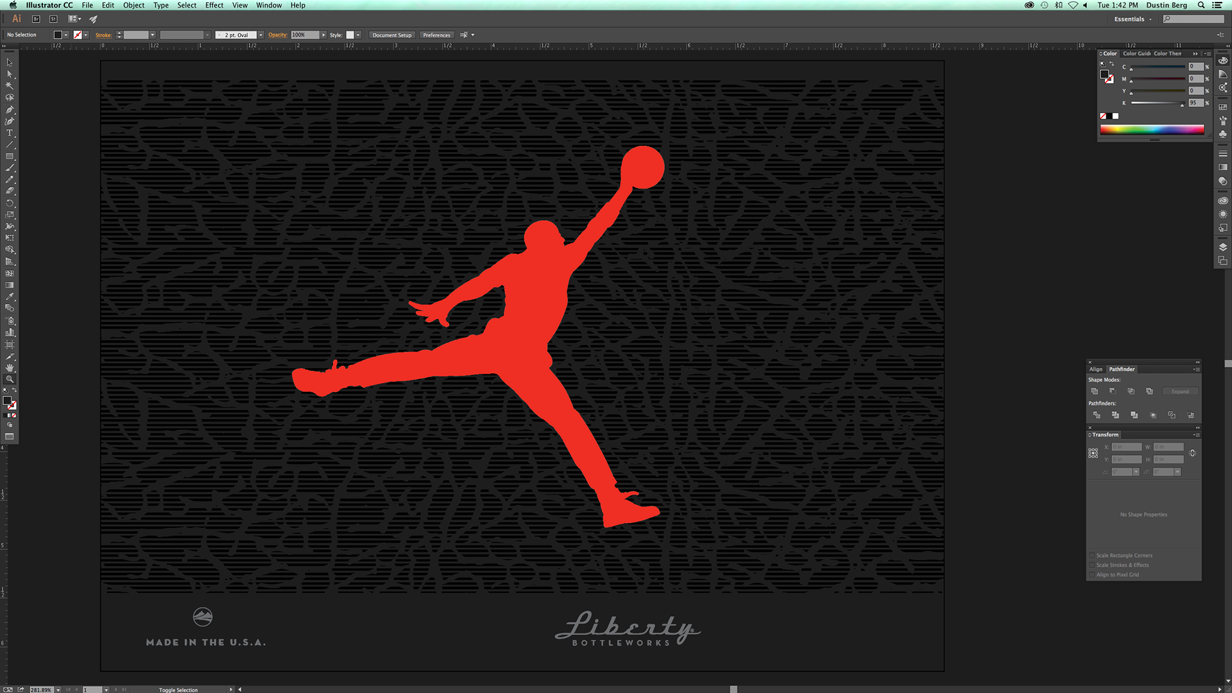Viewport: 1232px width, 693px height.
Task: Open the fill color dropdown in control bar
Action: coord(66,35)
